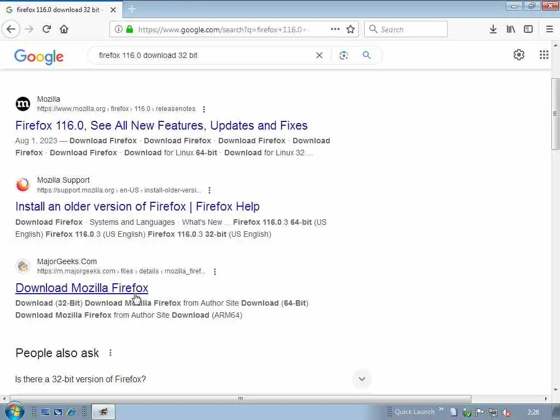Image resolution: width=560 pixels, height=420 pixels.
Task: Open more options for MajorGeeks result
Action: [x=215, y=272]
